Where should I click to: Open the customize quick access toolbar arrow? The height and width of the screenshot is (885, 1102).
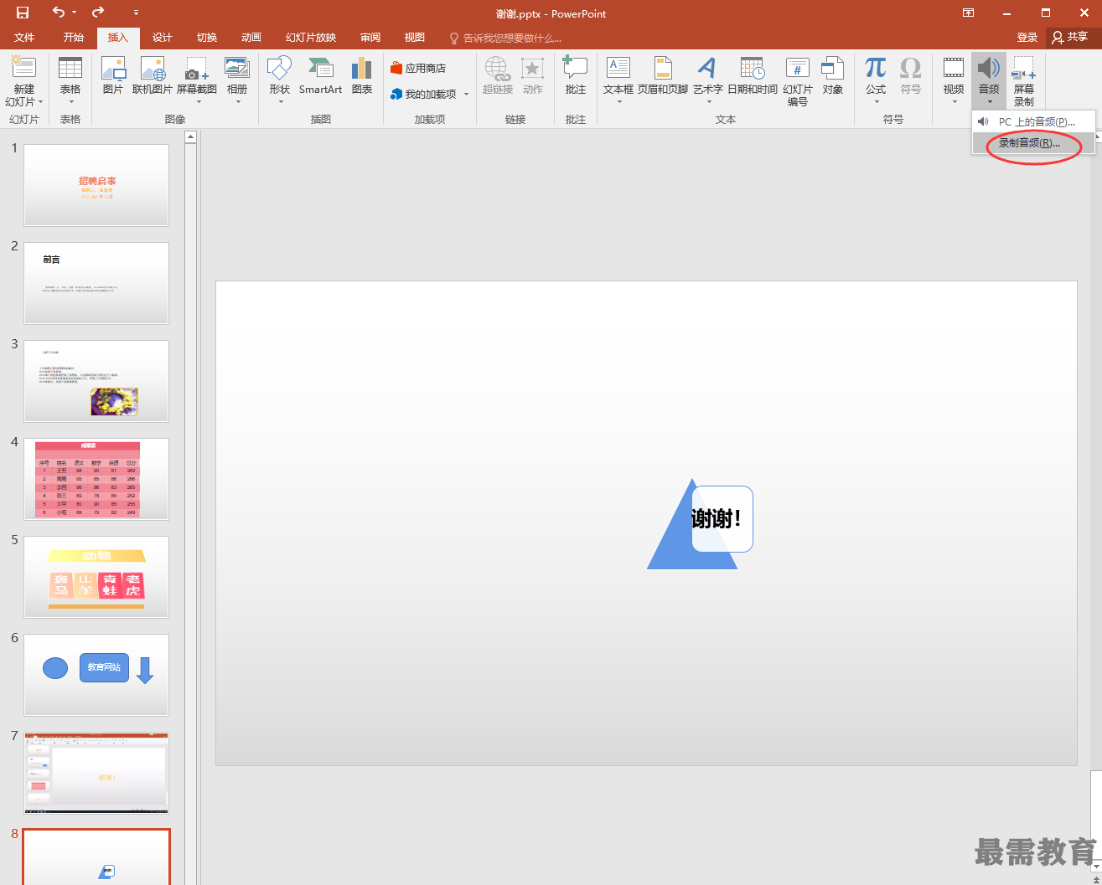point(136,13)
